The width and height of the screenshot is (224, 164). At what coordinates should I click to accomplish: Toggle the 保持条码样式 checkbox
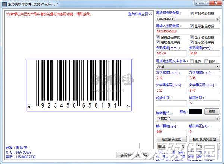click(158, 37)
